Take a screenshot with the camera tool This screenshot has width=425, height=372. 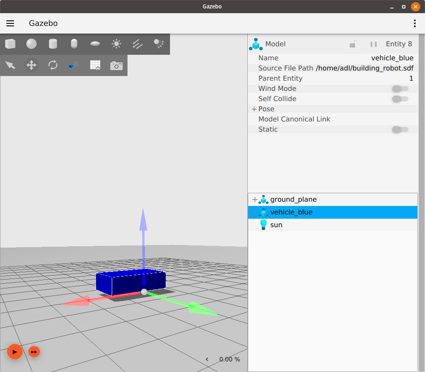[116, 65]
